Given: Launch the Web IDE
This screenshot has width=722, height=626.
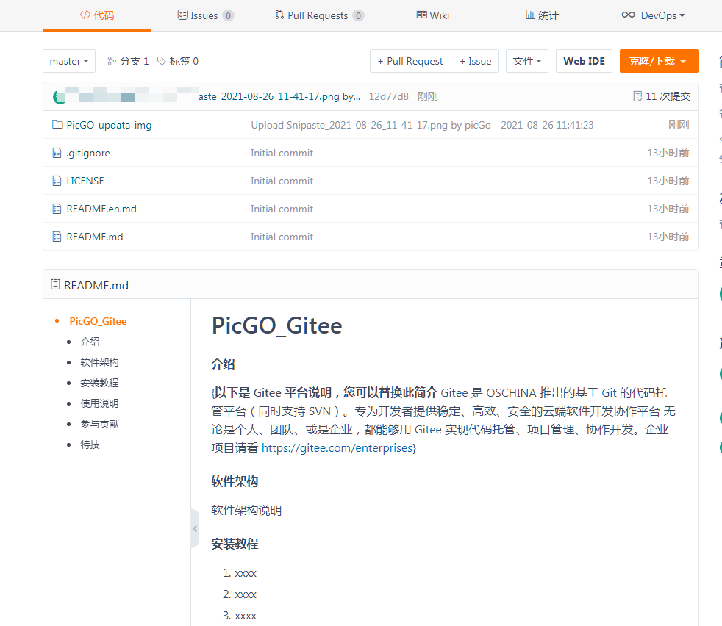Looking at the screenshot, I should point(584,61).
